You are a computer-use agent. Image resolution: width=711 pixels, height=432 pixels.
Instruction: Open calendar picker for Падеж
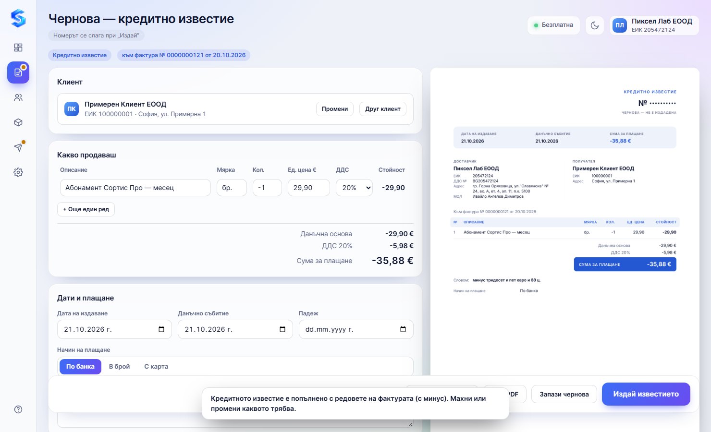[x=403, y=329]
